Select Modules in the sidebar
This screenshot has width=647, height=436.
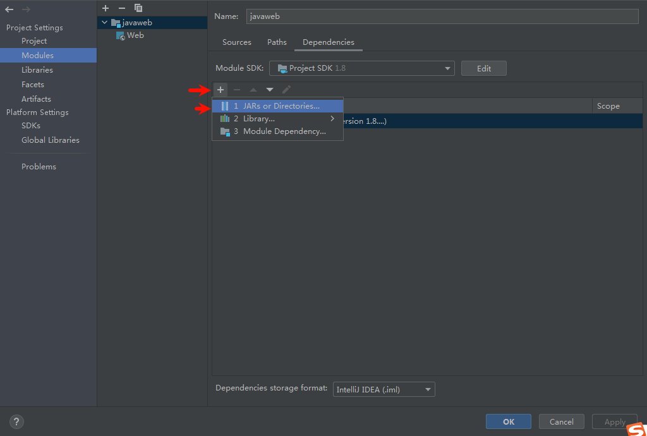pos(48,55)
